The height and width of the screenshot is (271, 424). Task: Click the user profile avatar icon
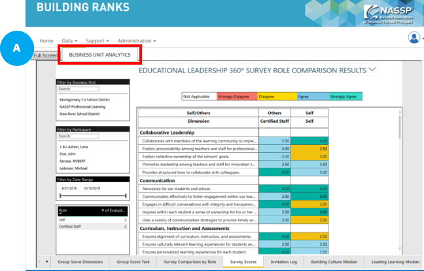coord(414,38)
